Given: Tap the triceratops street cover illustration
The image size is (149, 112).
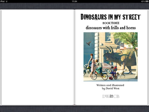Looking at the screenshot, I should (x=111, y=57).
